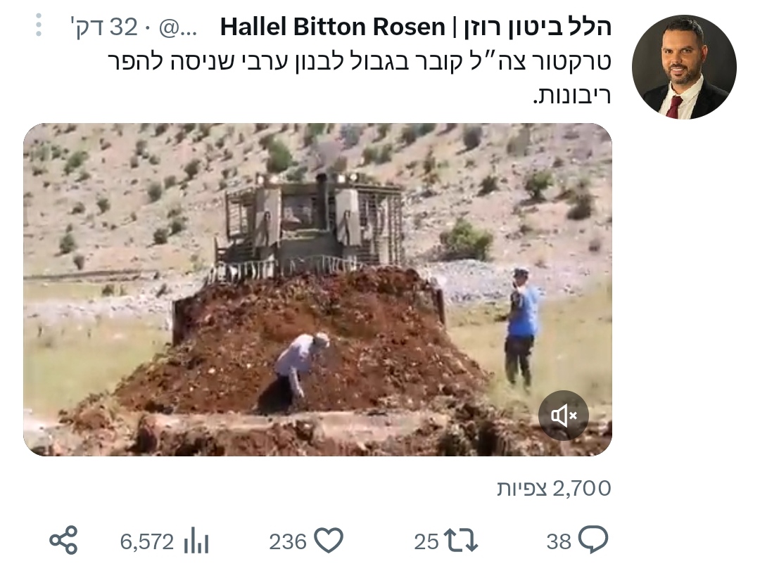The width and height of the screenshot is (760, 578).
Task: Open the author's profile picture
Action: pos(684,67)
